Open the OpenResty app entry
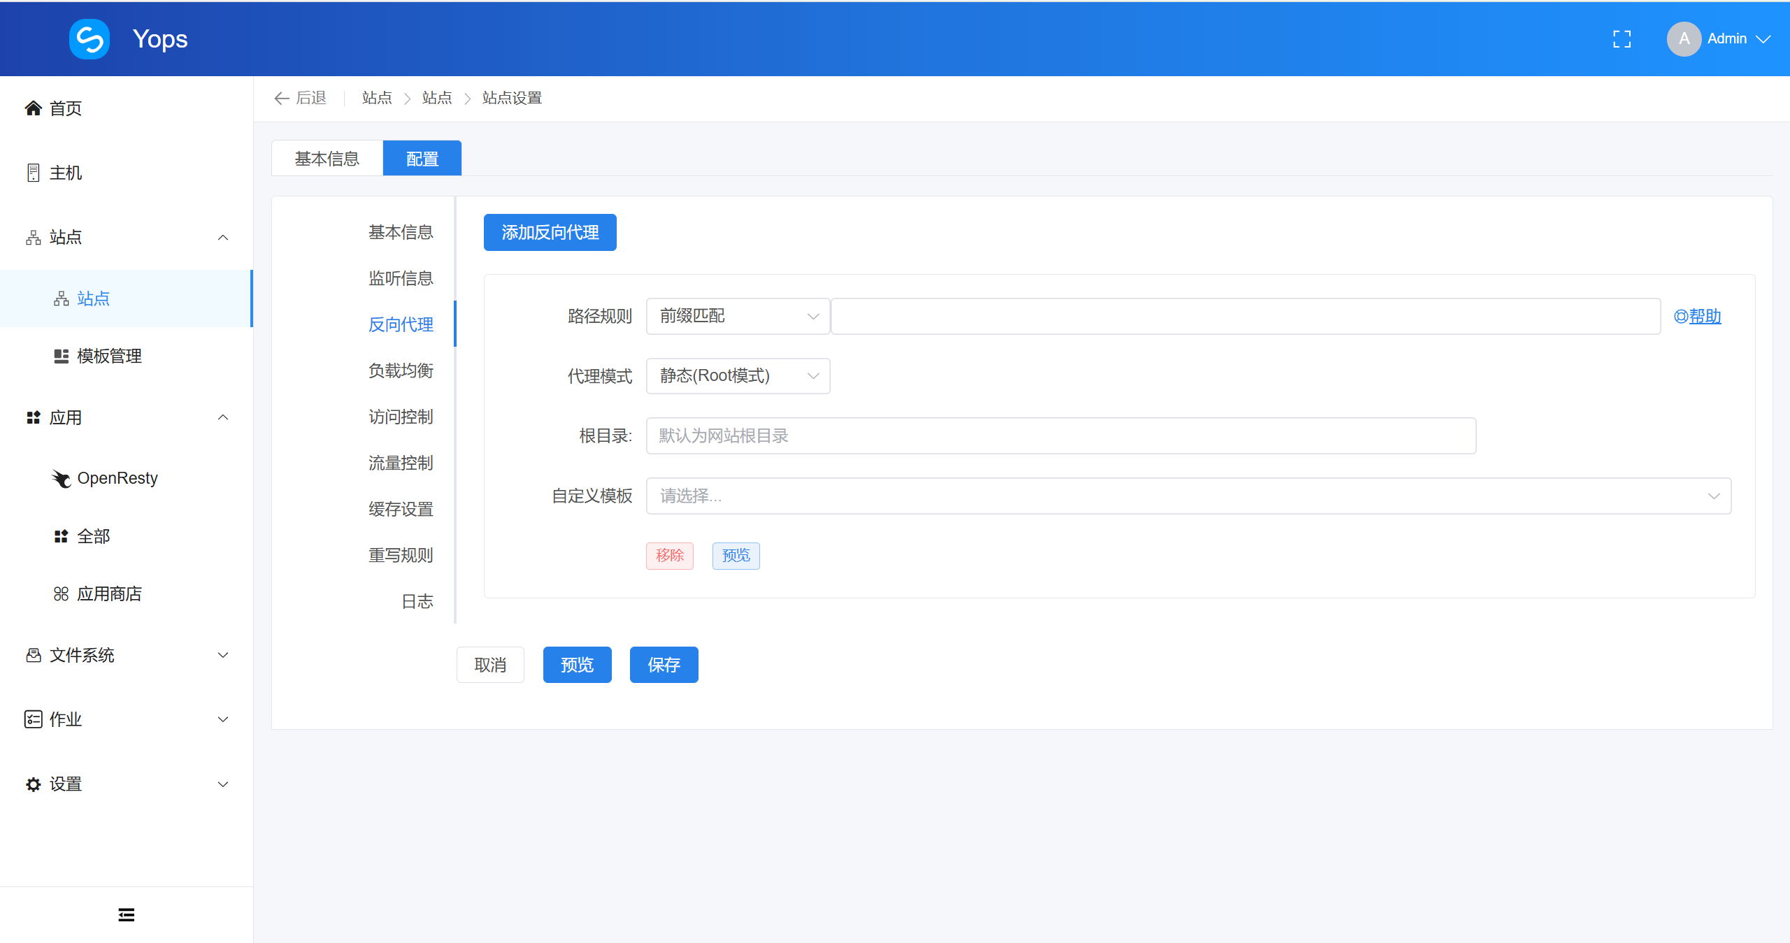The height and width of the screenshot is (943, 1790). coord(117,478)
